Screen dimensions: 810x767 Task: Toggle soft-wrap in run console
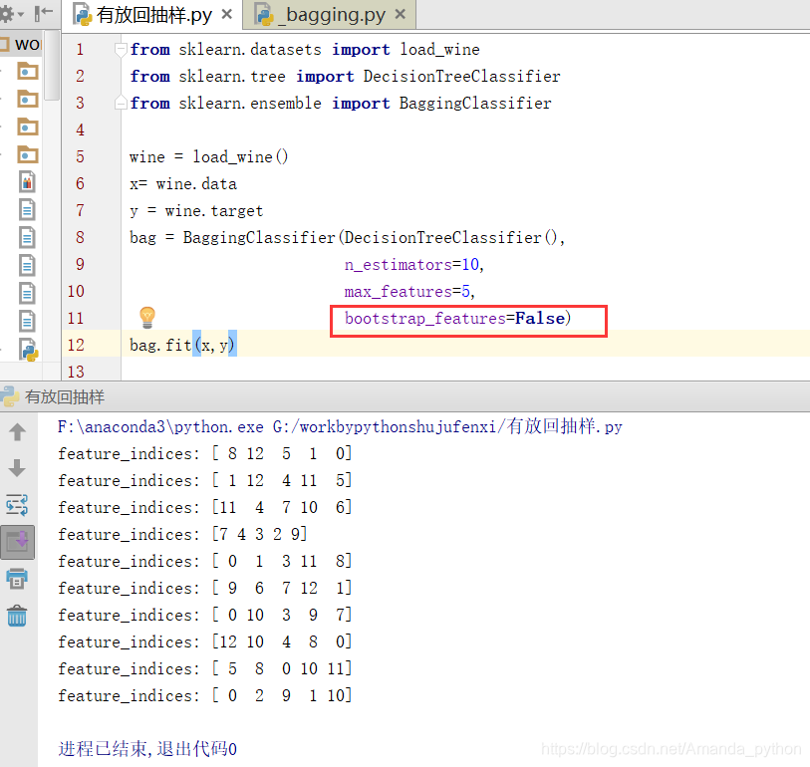17,505
